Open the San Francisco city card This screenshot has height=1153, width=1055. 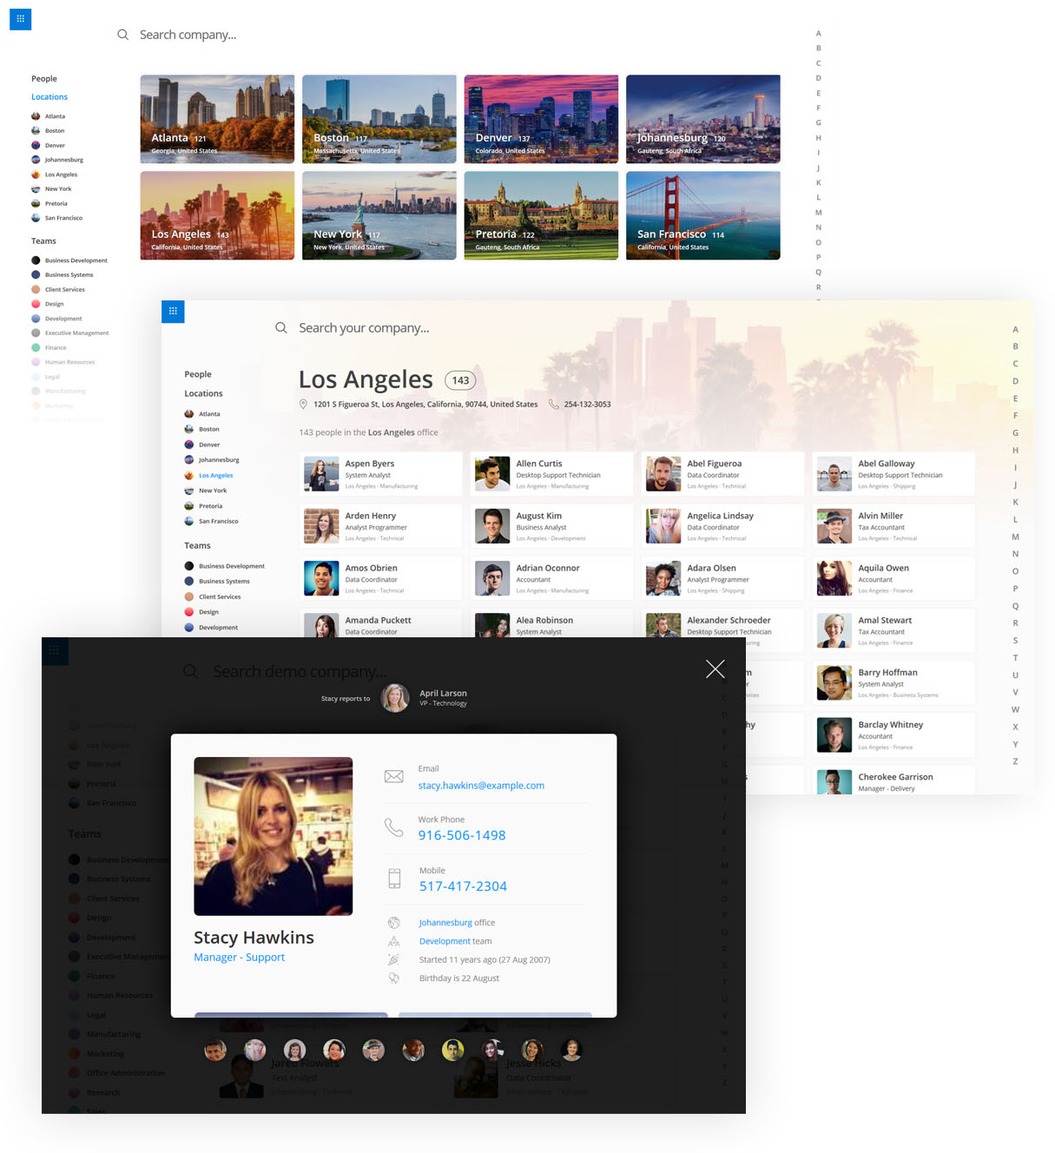tap(702, 215)
